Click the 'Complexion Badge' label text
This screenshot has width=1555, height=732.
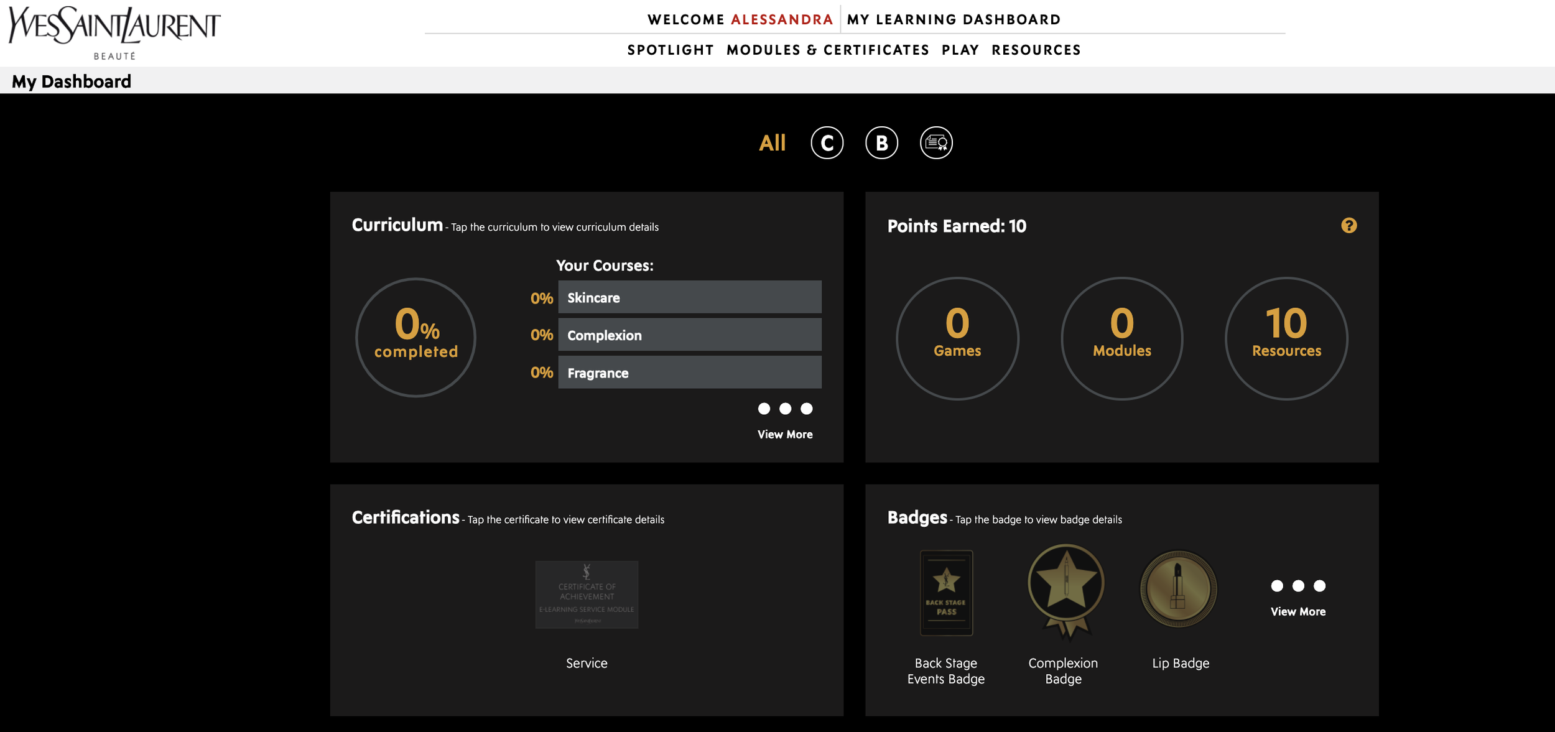point(1063,671)
